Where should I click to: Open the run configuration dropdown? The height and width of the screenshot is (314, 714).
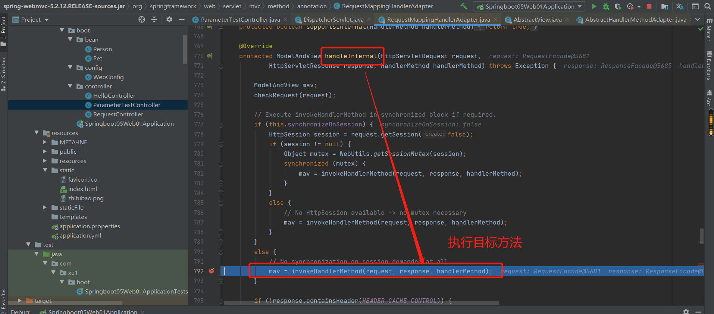point(529,6)
